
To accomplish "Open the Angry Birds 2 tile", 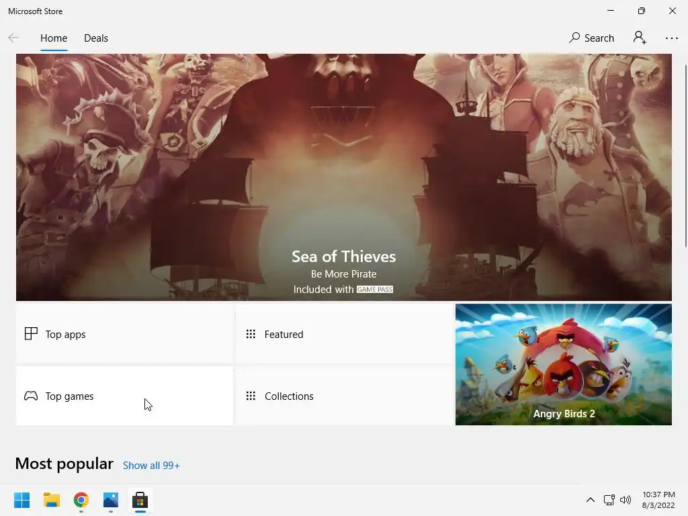I will coord(564,365).
